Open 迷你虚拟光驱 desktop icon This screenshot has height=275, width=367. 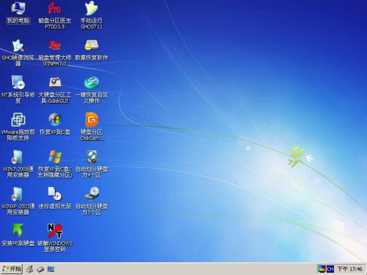(54, 194)
